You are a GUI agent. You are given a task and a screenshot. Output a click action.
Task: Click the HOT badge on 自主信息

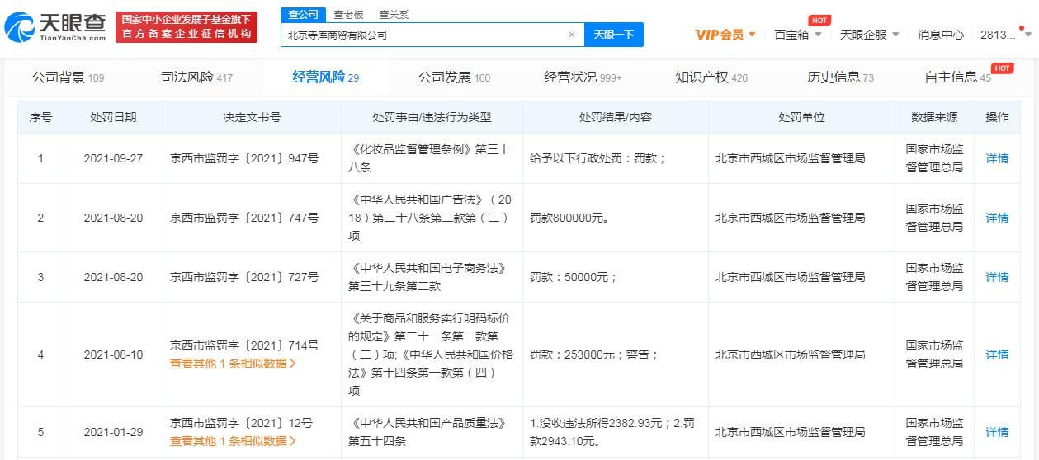[x=1002, y=68]
